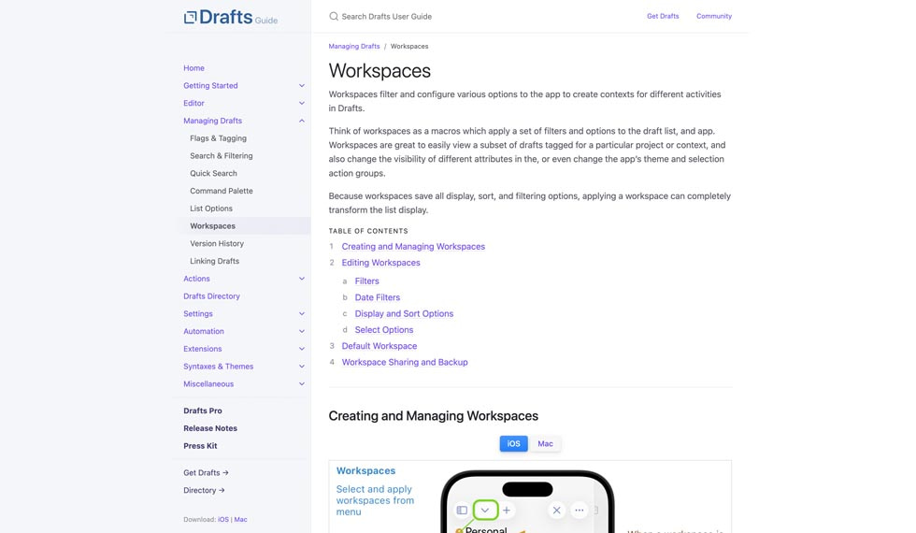Click the green-highlighted workspace chevron icon
This screenshot has width=916, height=533.
(485, 511)
